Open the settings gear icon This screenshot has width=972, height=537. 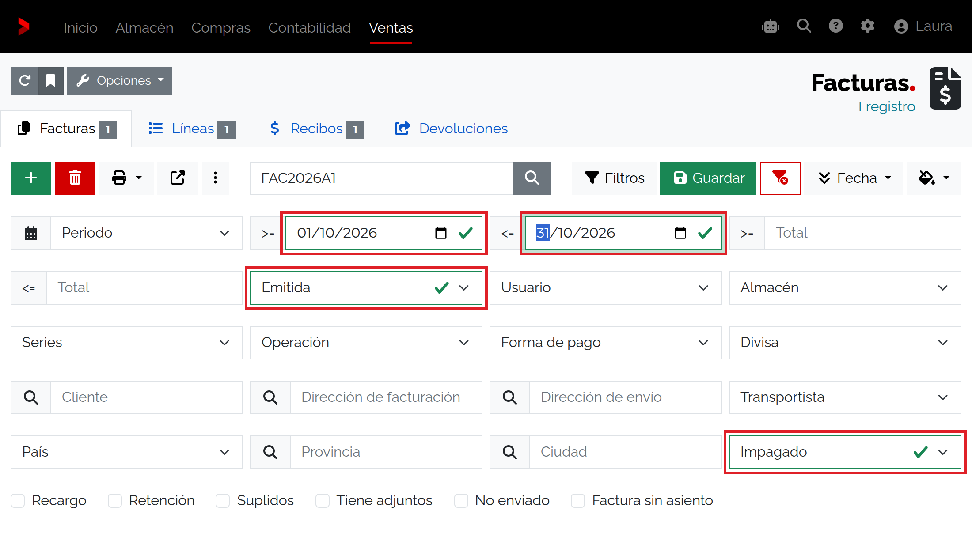(x=867, y=26)
